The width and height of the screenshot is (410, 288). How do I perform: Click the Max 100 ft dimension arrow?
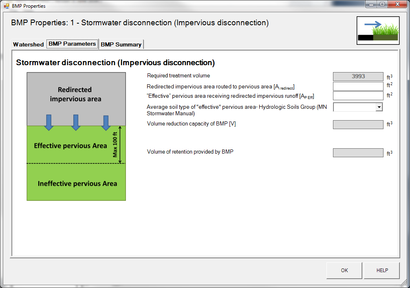120,145
